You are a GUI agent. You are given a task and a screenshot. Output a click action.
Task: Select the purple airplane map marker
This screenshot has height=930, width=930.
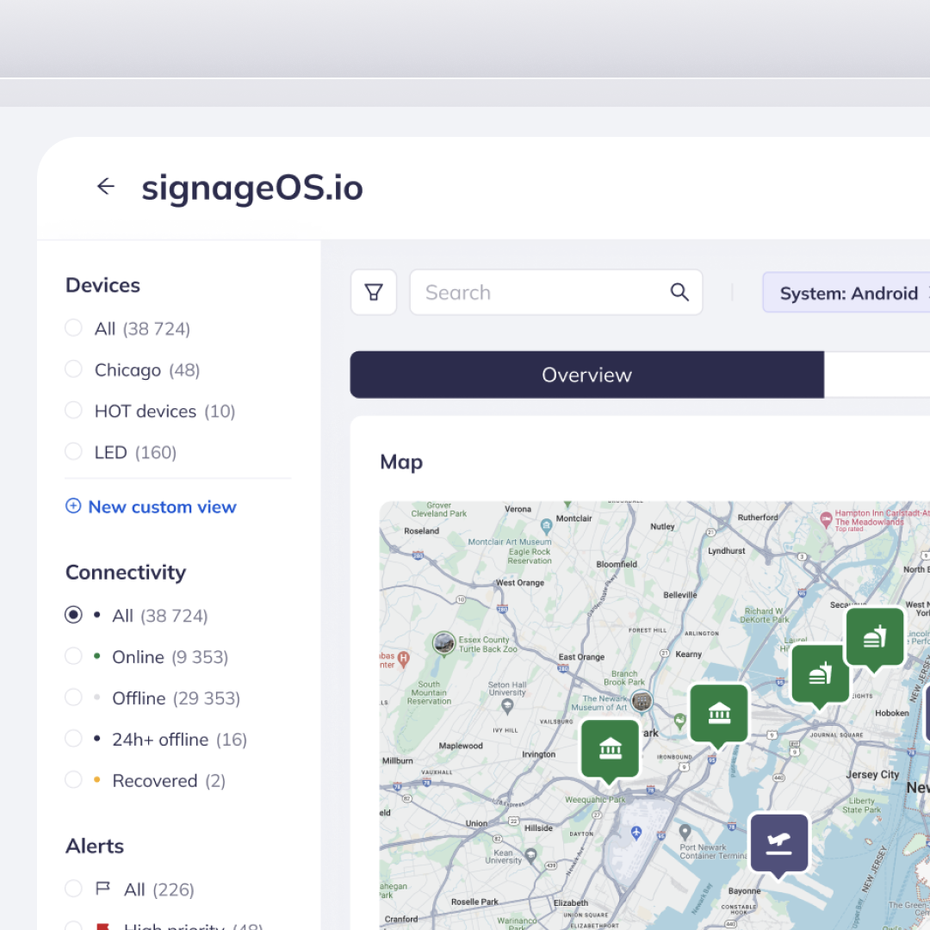[778, 843]
